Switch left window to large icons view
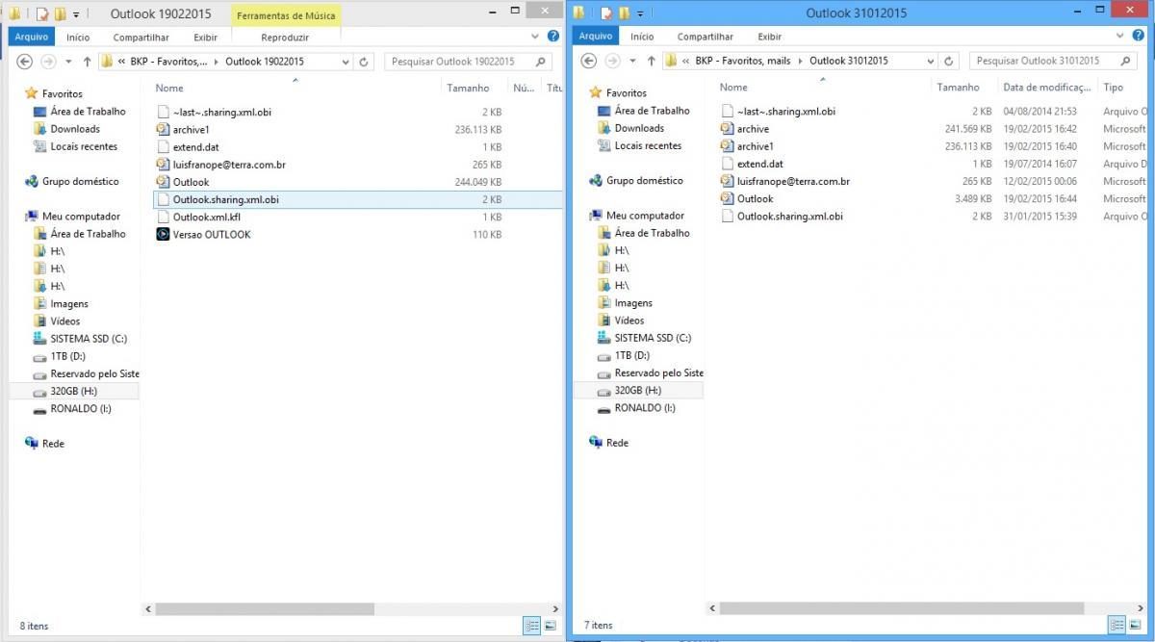This screenshot has height=642, width=1155. (x=551, y=626)
